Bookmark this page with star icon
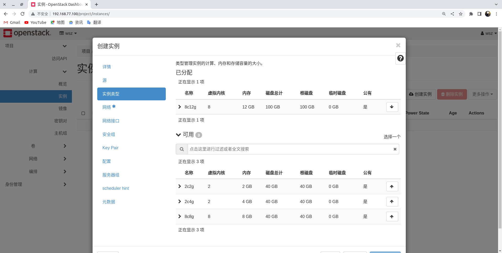 click(461, 14)
